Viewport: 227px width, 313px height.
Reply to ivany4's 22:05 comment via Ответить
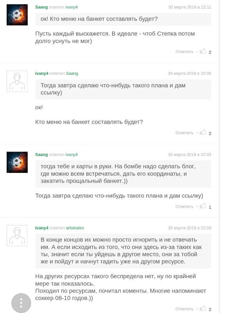coord(184,133)
